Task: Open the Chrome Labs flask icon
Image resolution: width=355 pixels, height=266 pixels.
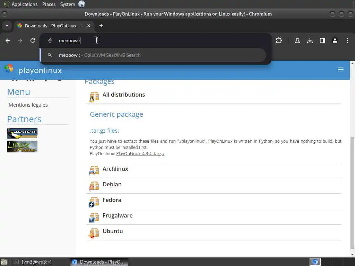Action: 297,41
